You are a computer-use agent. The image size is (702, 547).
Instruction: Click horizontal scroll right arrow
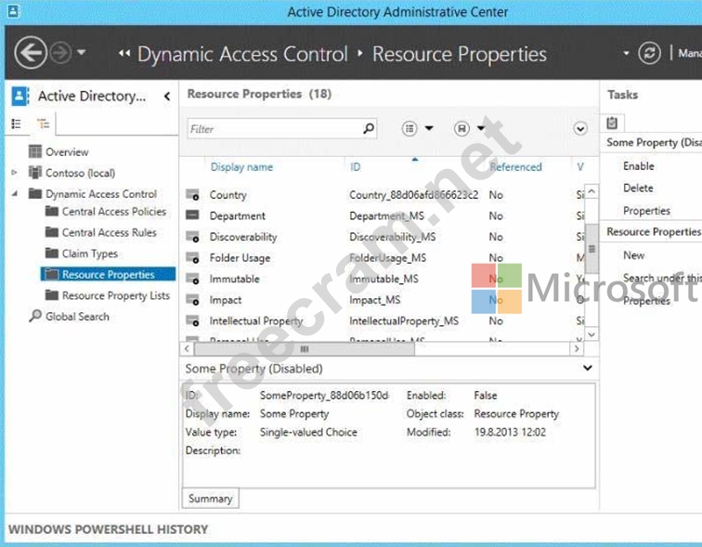click(577, 348)
